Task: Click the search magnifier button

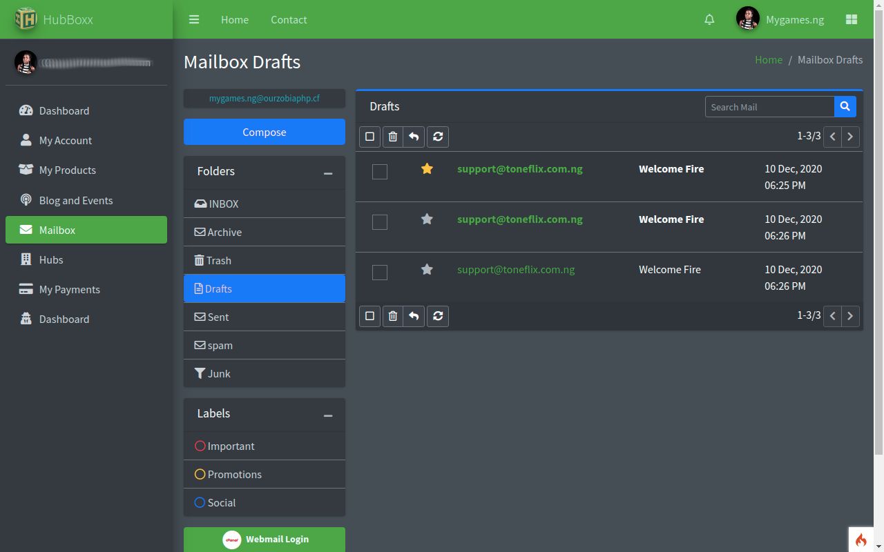Action: (x=845, y=107)
